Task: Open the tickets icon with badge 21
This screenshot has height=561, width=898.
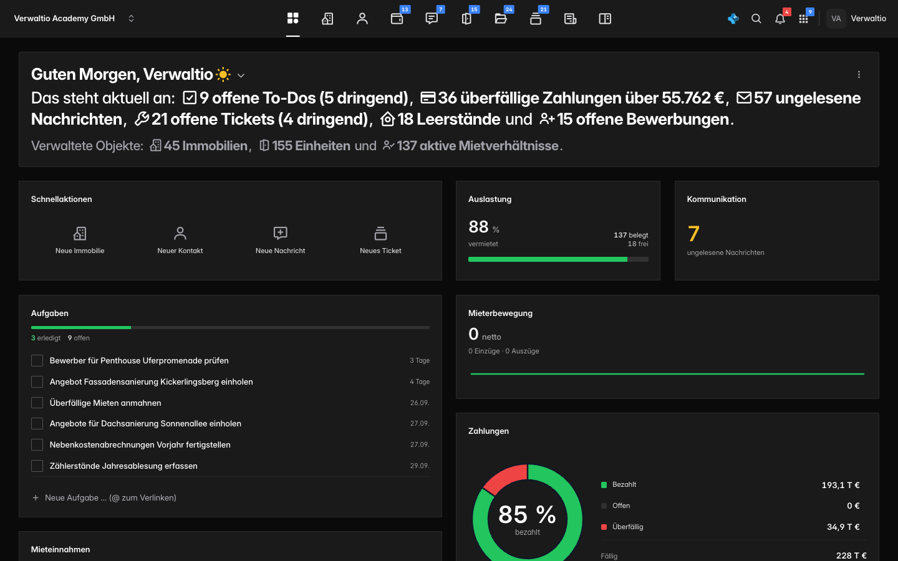Action: coord(536,19)
